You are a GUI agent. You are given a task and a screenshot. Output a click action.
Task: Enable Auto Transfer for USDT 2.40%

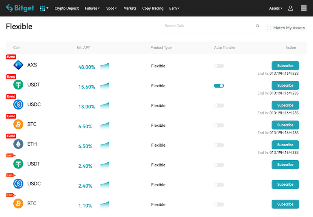[219, 165]
